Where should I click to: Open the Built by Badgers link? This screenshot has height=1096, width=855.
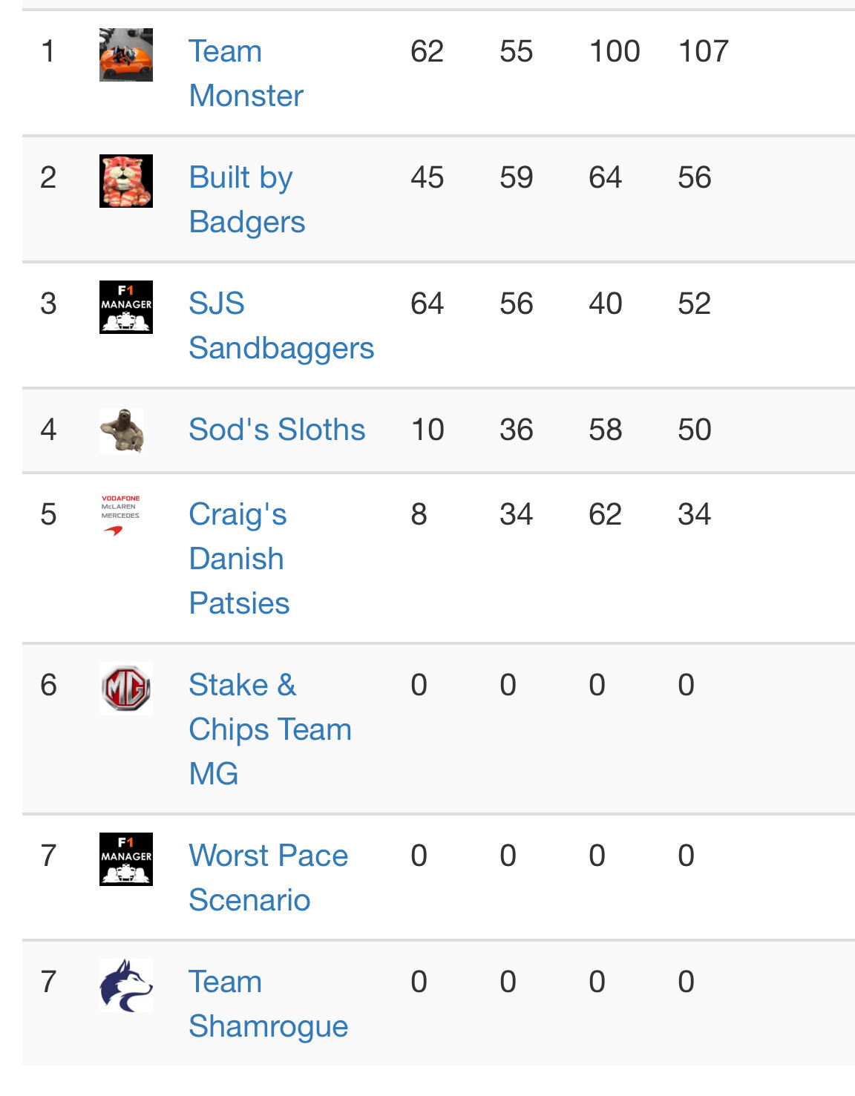[246, 200]
